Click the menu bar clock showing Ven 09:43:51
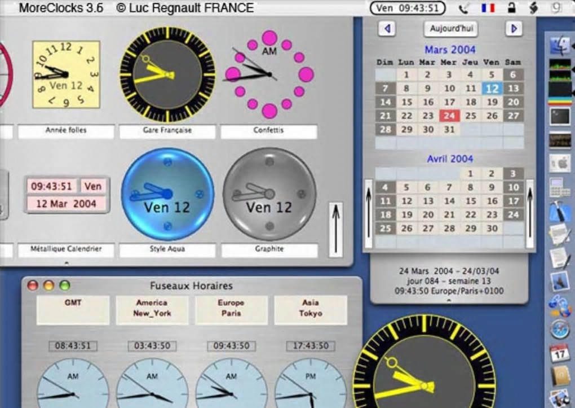575x408 pixels. point(408,8)
